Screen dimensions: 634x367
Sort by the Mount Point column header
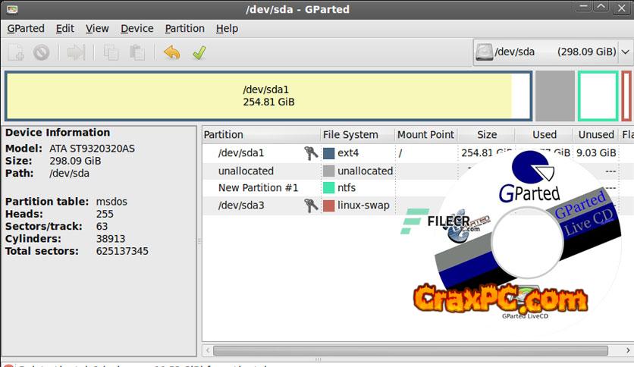(x=425, y=135)
